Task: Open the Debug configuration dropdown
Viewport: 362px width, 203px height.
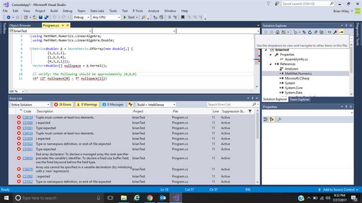Action: point(81,17)
